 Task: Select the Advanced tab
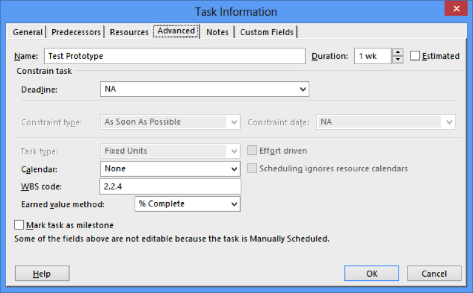click(176, 31)
